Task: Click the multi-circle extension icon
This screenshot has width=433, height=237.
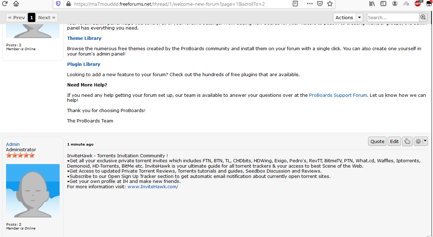Action: coord(406,4)
